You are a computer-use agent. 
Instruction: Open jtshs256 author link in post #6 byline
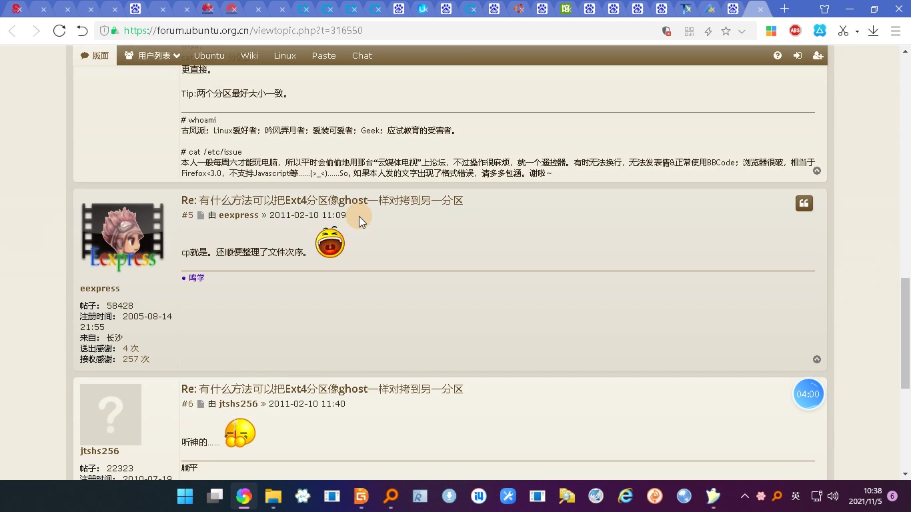[238, 403]
